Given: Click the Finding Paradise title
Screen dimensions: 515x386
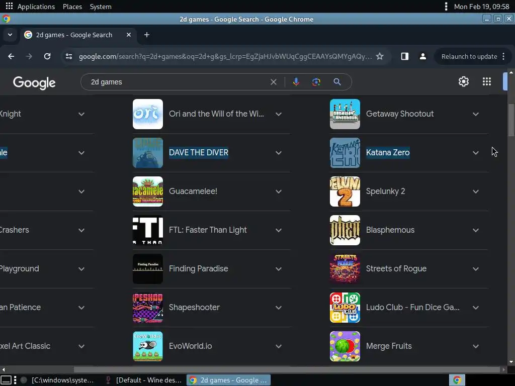Looking at the screenshot, I should point(198,269).
